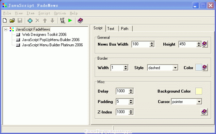Open the Item menu
Screen dimensions: 216x134
tap(30, 13)
